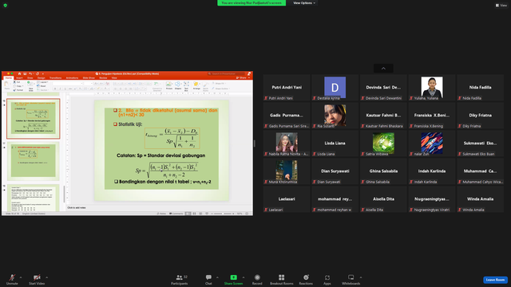Open the Reactions menu
Screen dimensions: 511x287
point(306,279)
